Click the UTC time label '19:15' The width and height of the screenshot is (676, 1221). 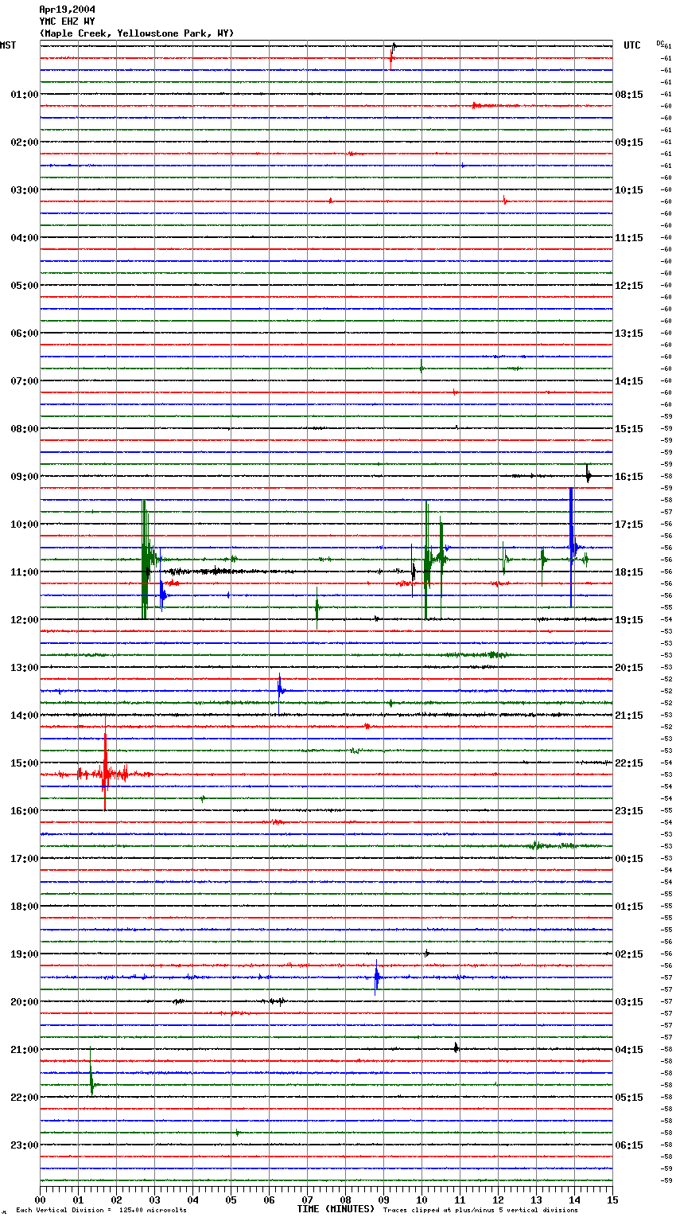[x=629, y=620]
